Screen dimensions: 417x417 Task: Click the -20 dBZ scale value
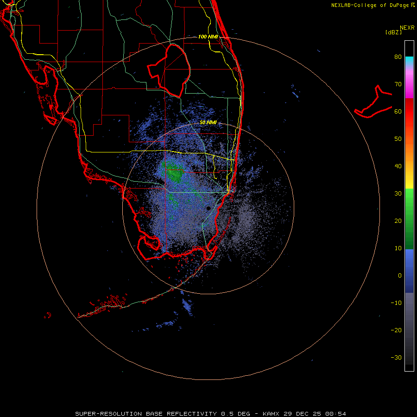coord(396,330)
